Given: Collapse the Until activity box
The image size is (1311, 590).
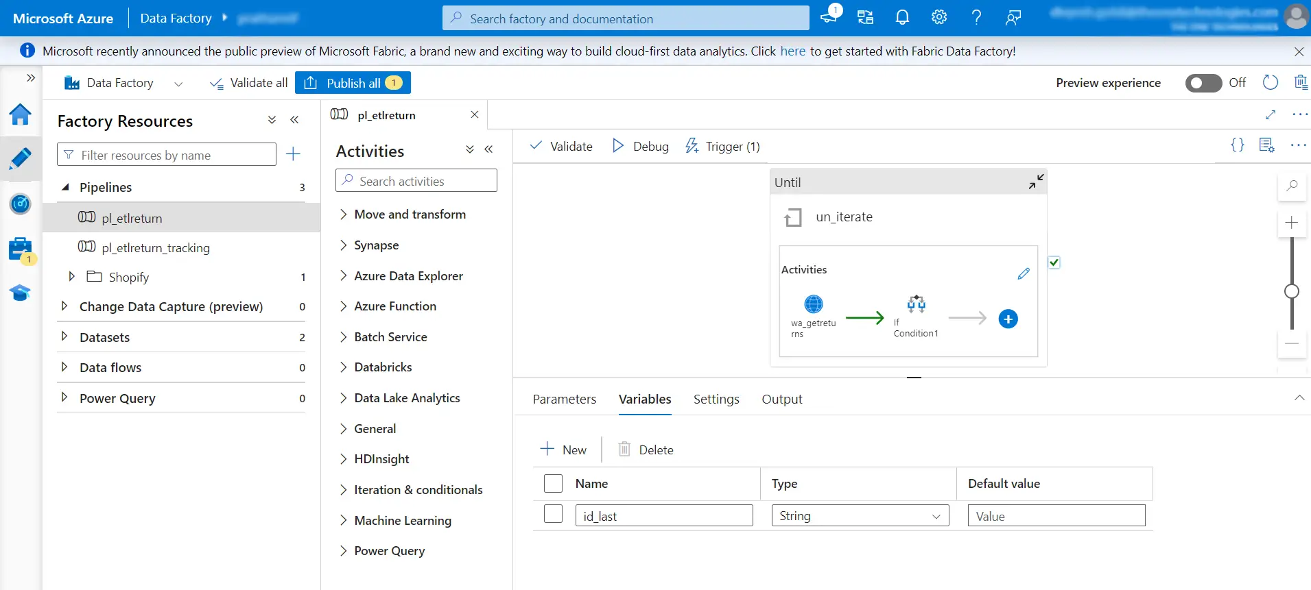Looking at the screenshot, I should [1036, 182].
